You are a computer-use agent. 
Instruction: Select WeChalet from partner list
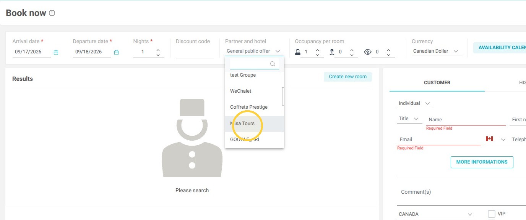(255, 91)
